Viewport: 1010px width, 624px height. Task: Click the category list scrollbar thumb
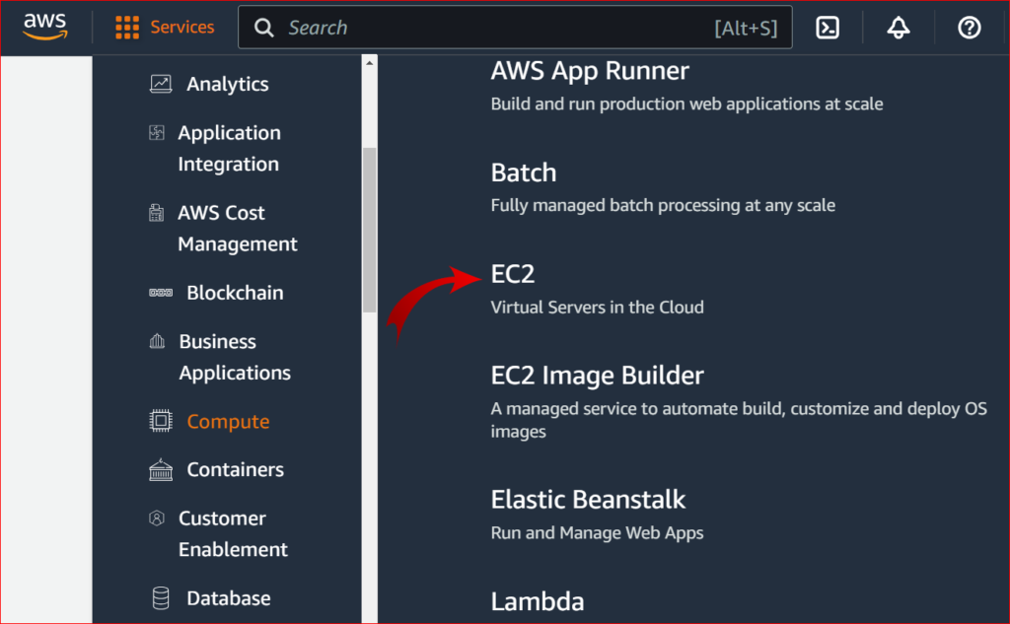(x=369, y=230)
